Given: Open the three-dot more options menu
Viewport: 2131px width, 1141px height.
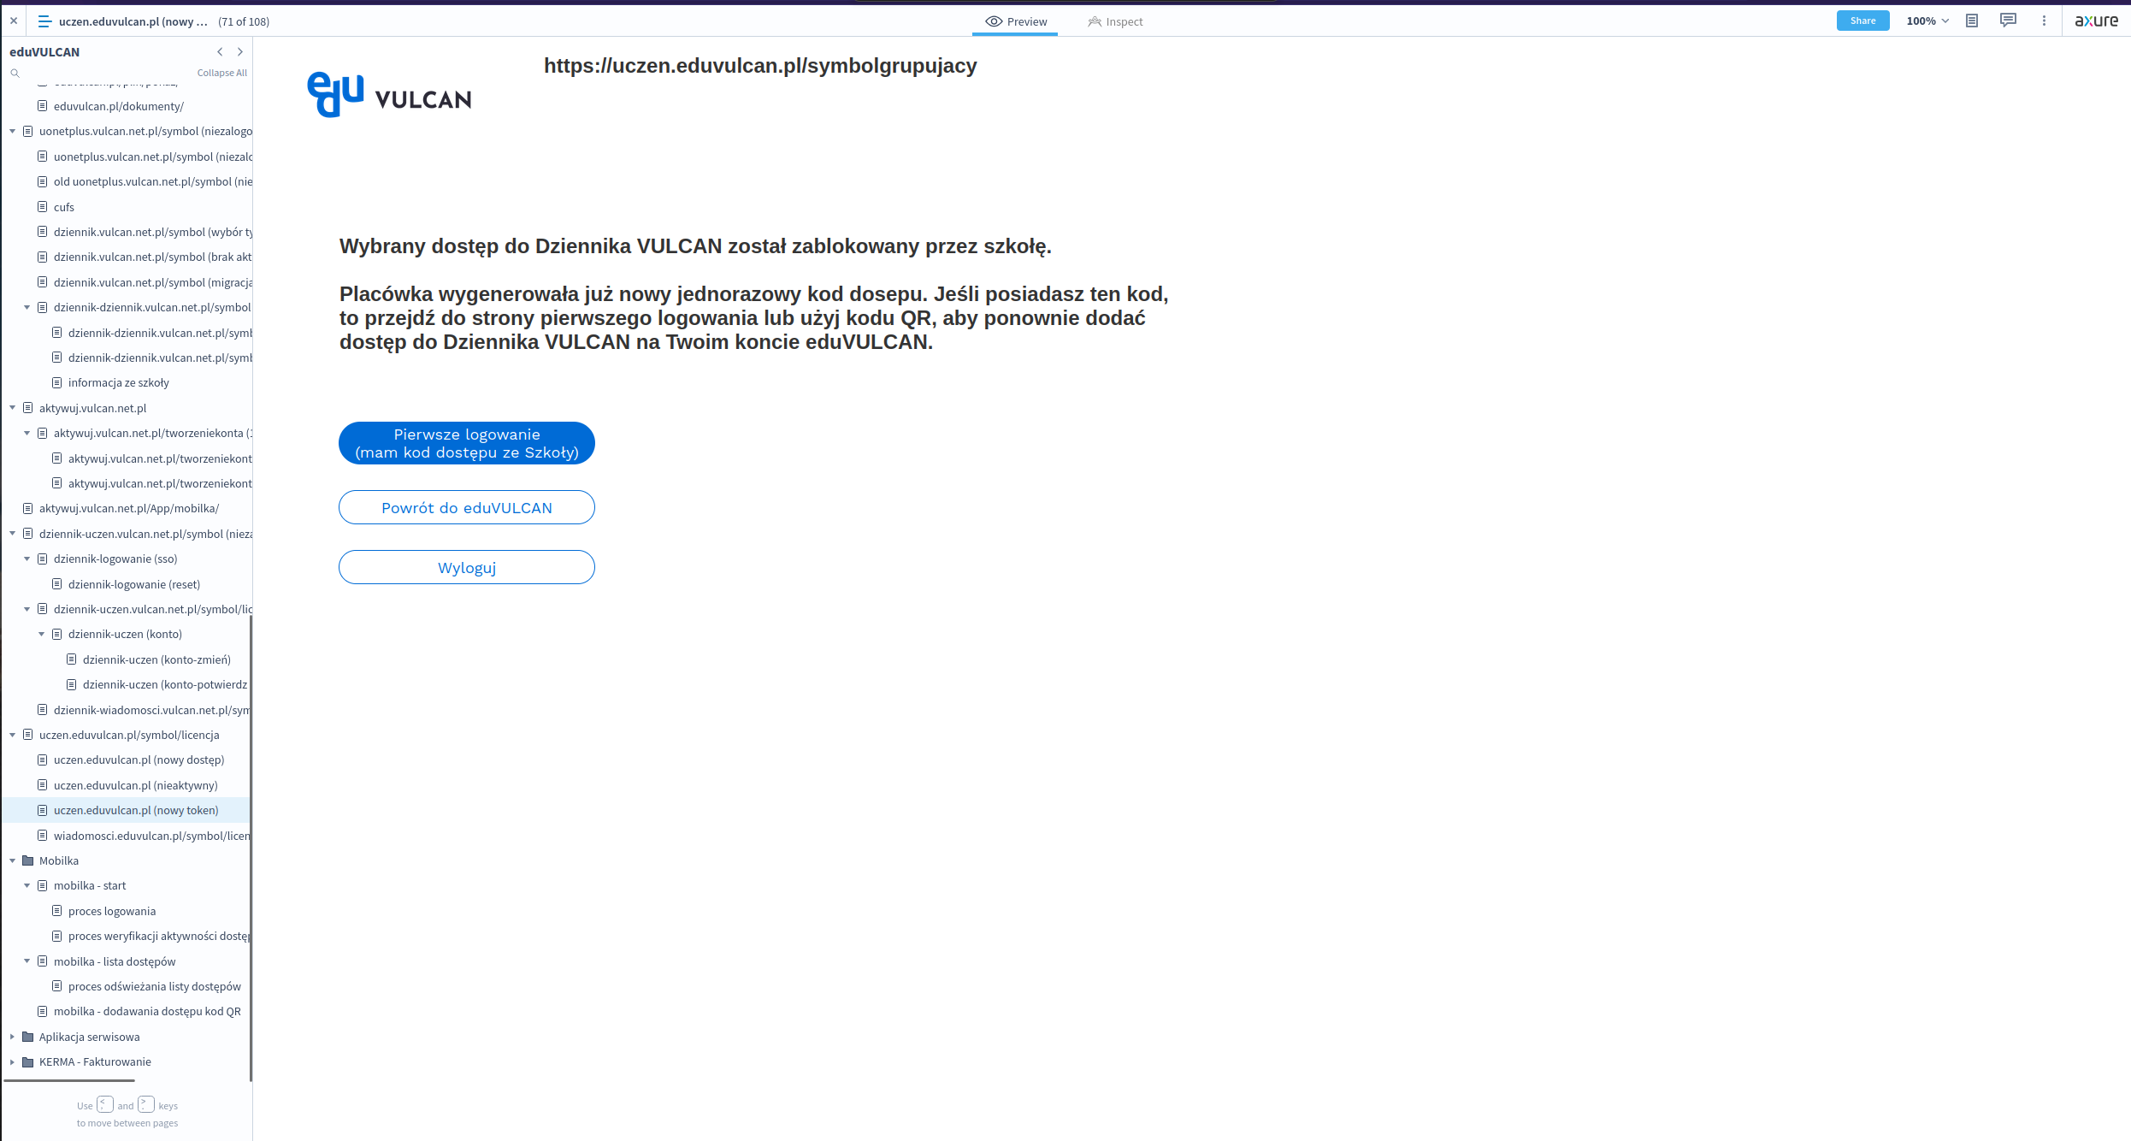Looking at the screenshot, I should pyautogui.click(x=2044, y=21).
